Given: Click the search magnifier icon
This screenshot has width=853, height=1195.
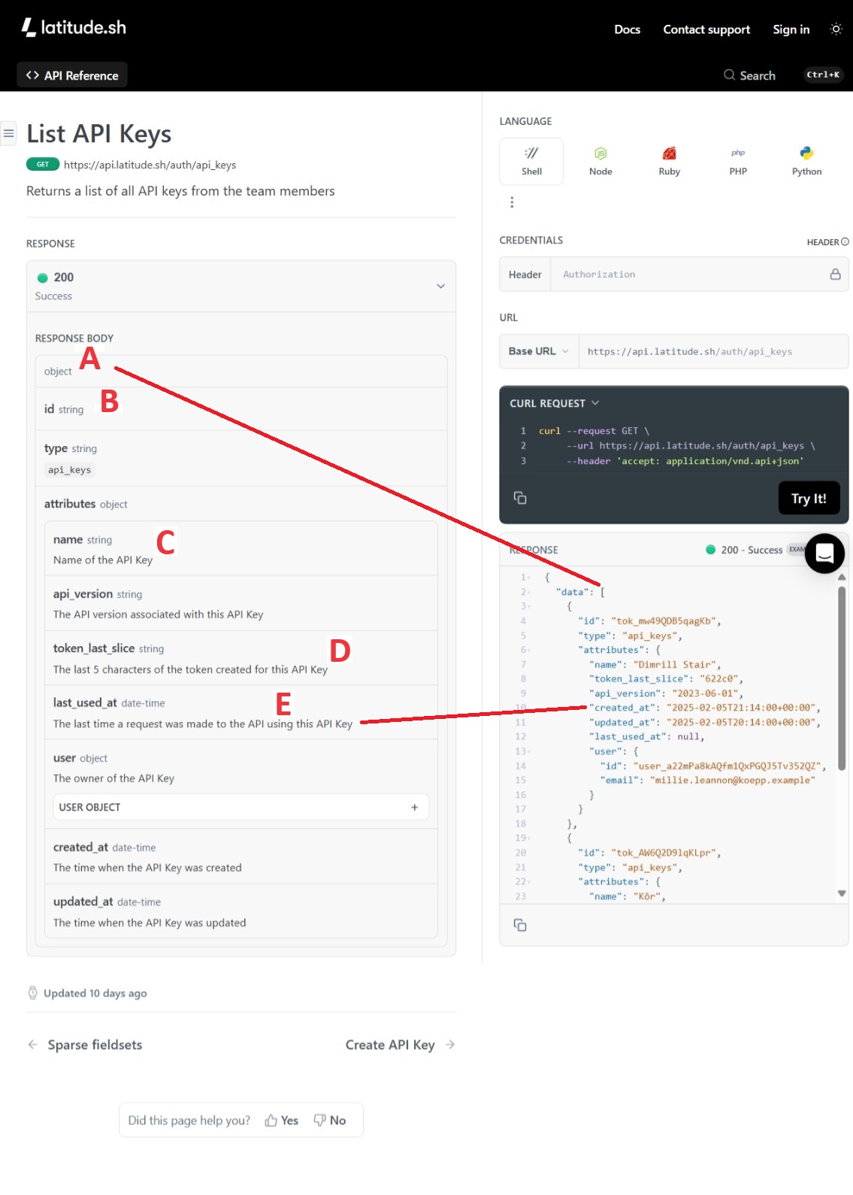Looking at the screenshot, I should pos(729,74).
